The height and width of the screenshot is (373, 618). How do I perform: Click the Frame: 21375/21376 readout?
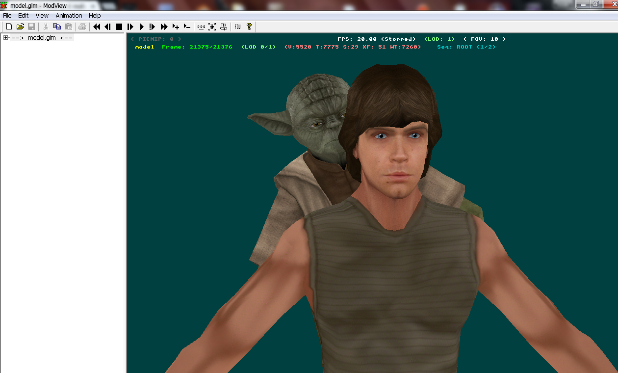tap(197, 47)
